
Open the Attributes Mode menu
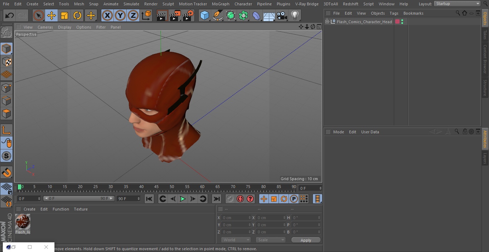(x=338, y=132)
